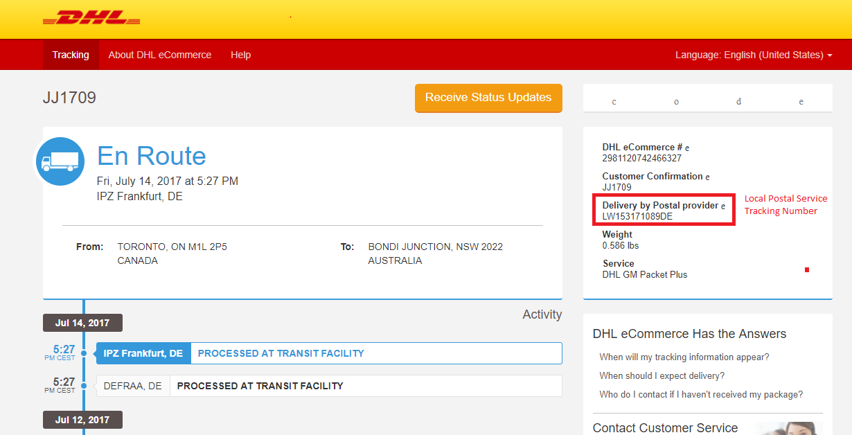Open the Tracking tab
The width and height of the screenshot is (852, 435).
71,55
